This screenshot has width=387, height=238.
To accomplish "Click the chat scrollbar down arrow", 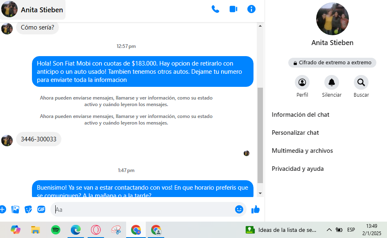I will pos(260,193).
